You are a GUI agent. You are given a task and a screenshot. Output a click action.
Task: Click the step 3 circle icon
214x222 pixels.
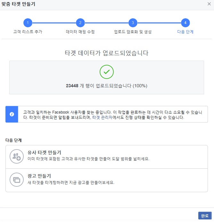point(133,23)
